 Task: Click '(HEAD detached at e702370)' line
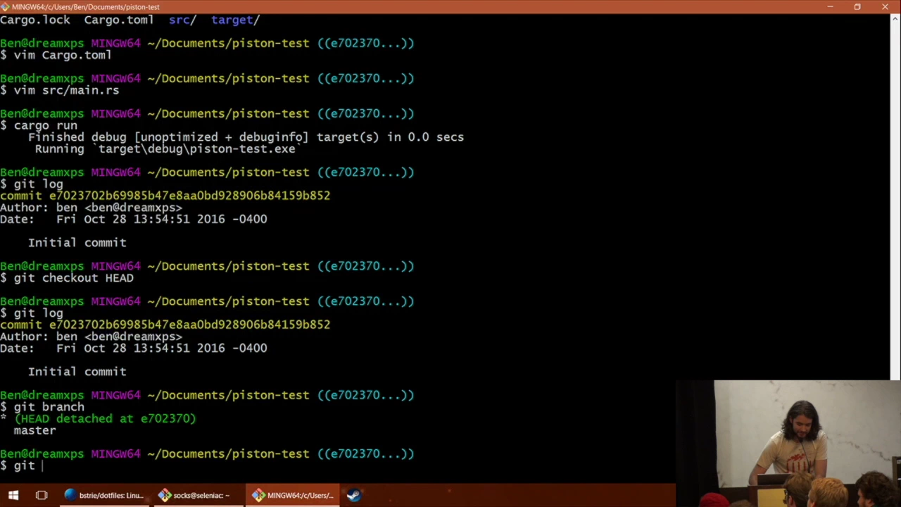tap(105, 419)
